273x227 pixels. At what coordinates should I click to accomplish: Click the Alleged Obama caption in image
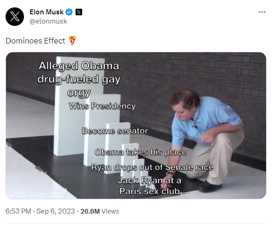tap(79, 79)
